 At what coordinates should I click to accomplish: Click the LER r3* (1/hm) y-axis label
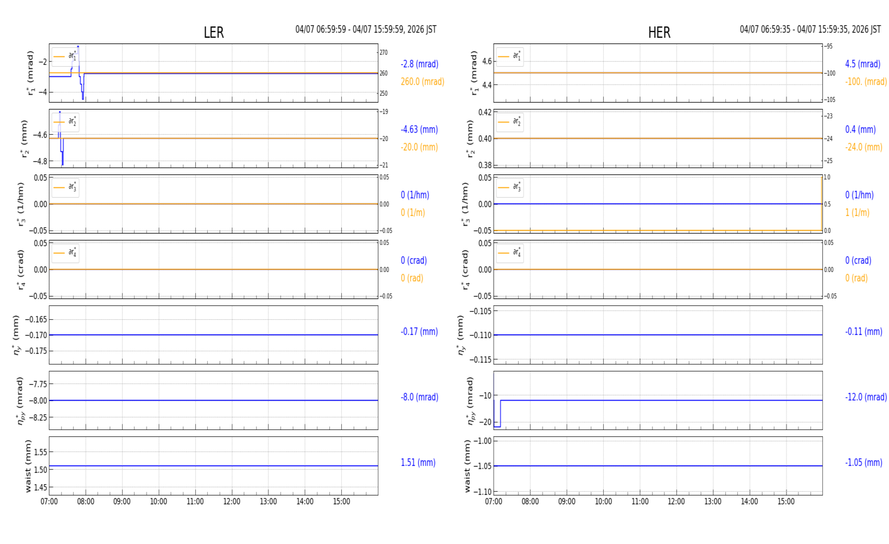[21, 204]
